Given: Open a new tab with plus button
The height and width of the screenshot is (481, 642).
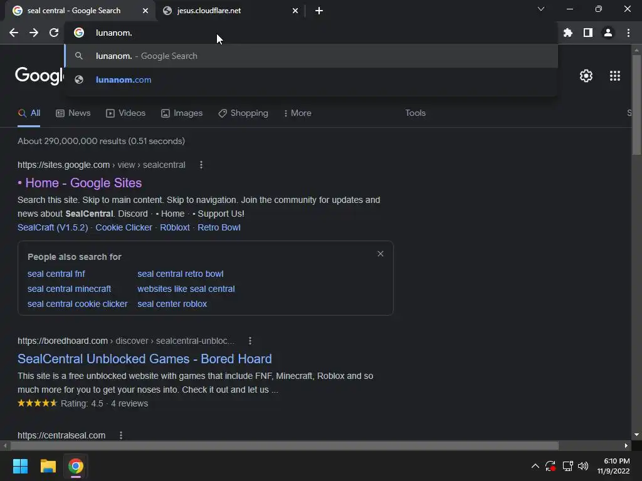Looking at the screenshot, I should [319, 11].
